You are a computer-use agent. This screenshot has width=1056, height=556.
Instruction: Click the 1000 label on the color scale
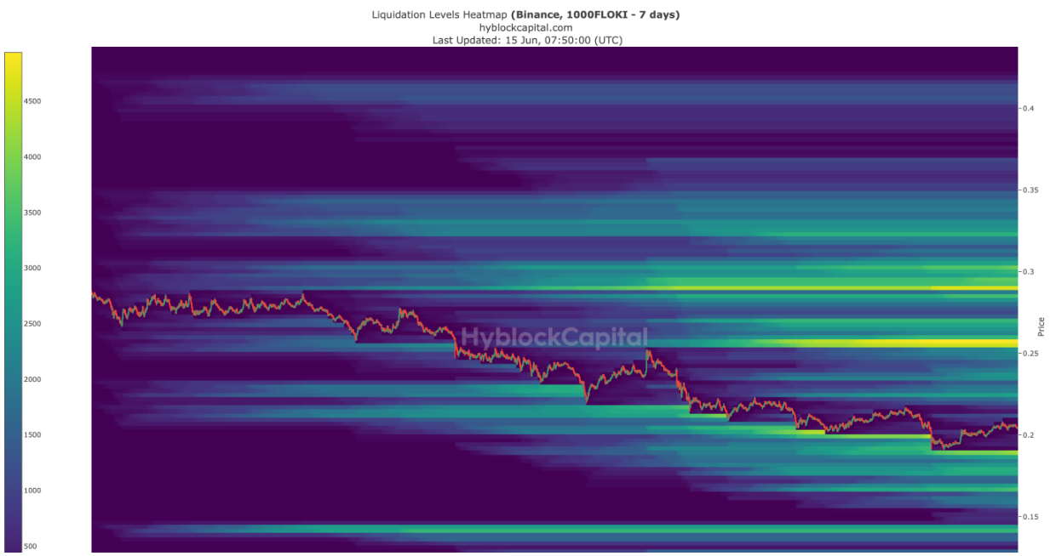(32, 491)
